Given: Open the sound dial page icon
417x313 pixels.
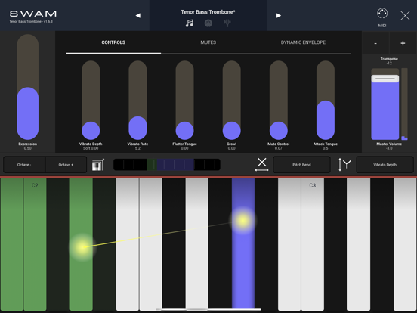Looking at the screenshot, I should pyautogui.click(x=208, y=23).
